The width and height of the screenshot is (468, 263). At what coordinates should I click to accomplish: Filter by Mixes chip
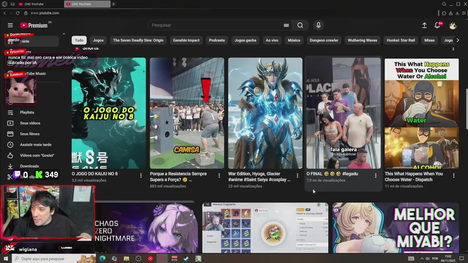(x=430, y=40)
